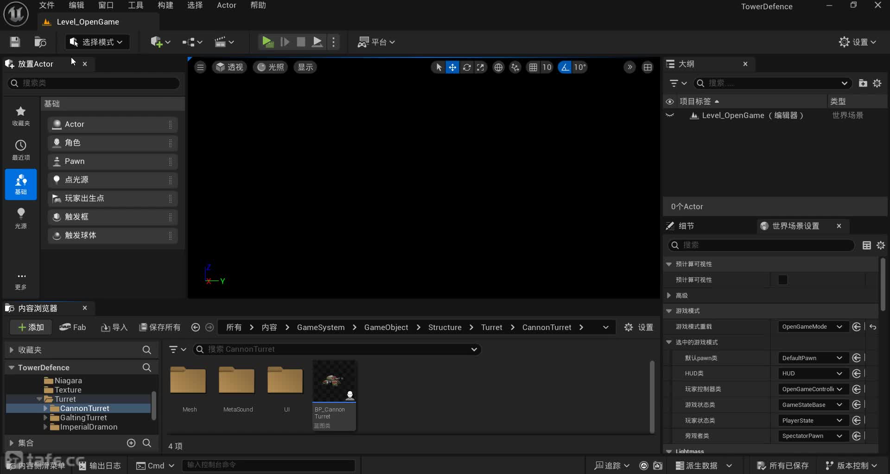This screenshot has height=474, width=890.
Task: Click the green Play button in toolbar
Action: [x=267, y=42]
